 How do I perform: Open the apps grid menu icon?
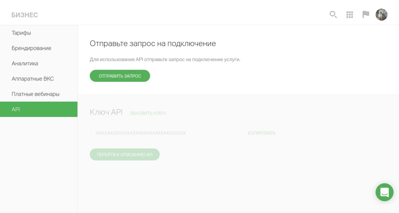(350, 15)
